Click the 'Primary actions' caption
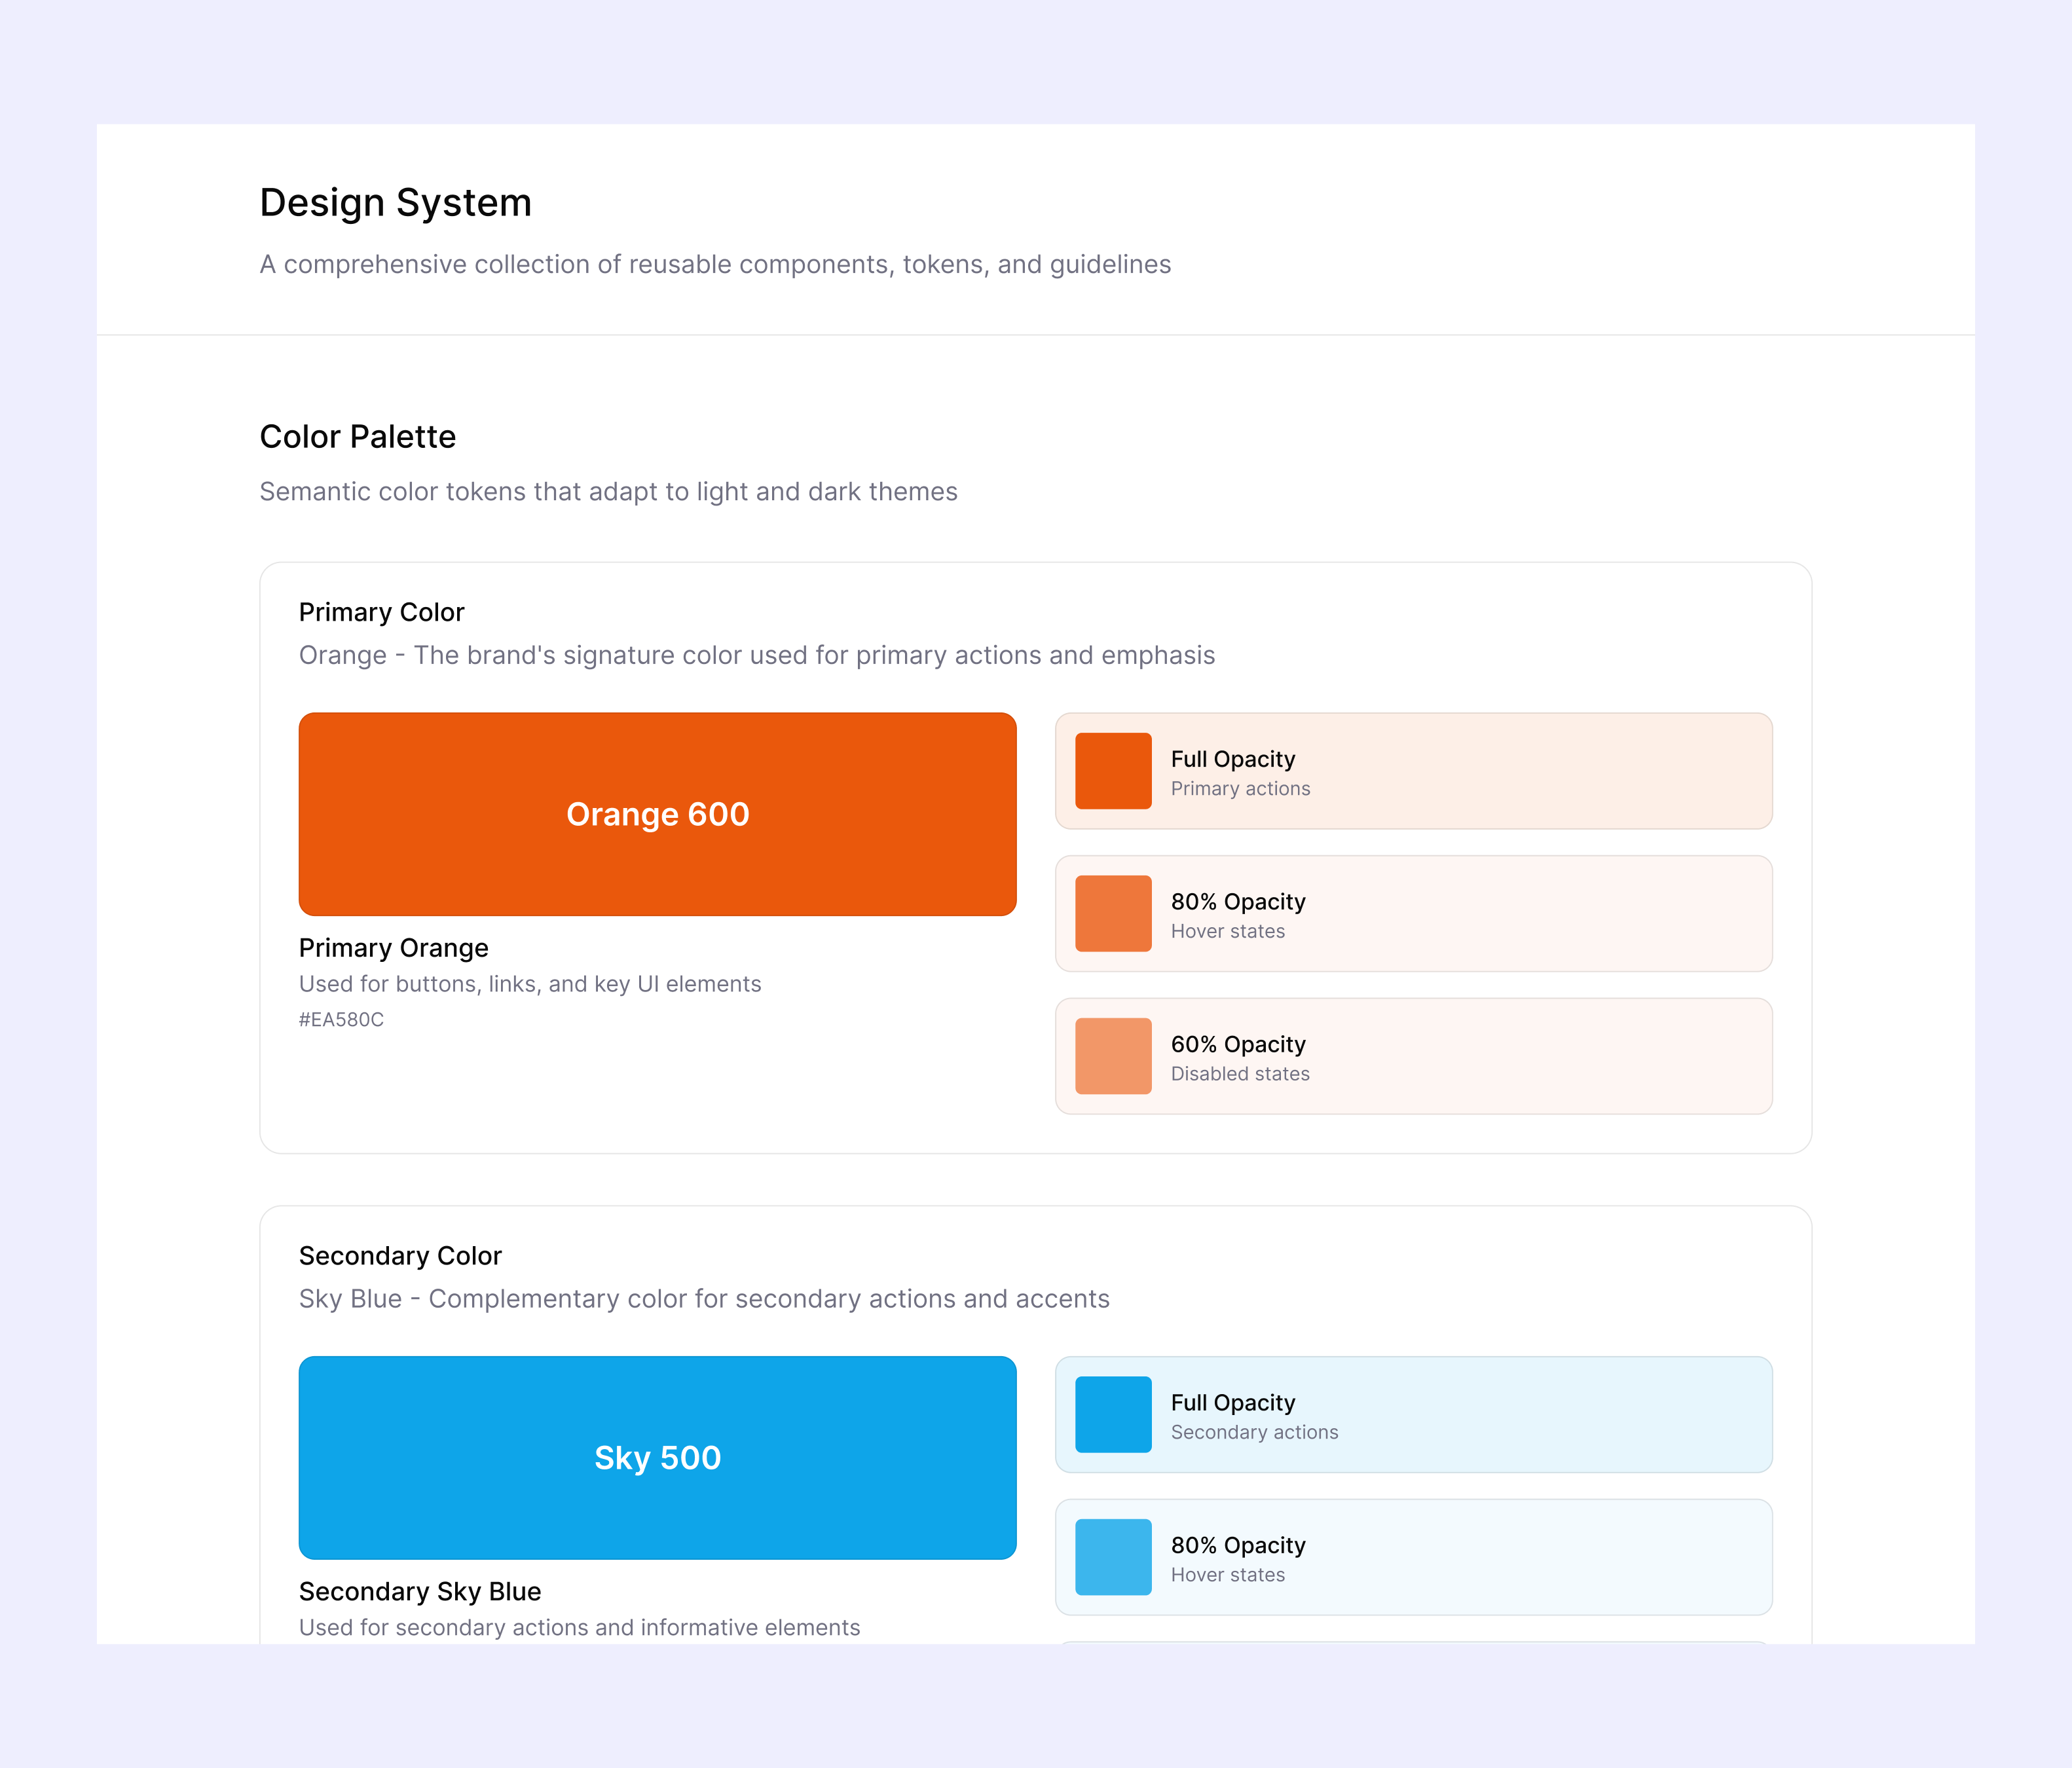 1240,789
